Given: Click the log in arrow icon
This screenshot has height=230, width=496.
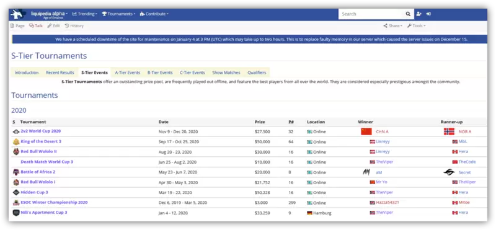Looking at the screenshot, I should (428, 14).
